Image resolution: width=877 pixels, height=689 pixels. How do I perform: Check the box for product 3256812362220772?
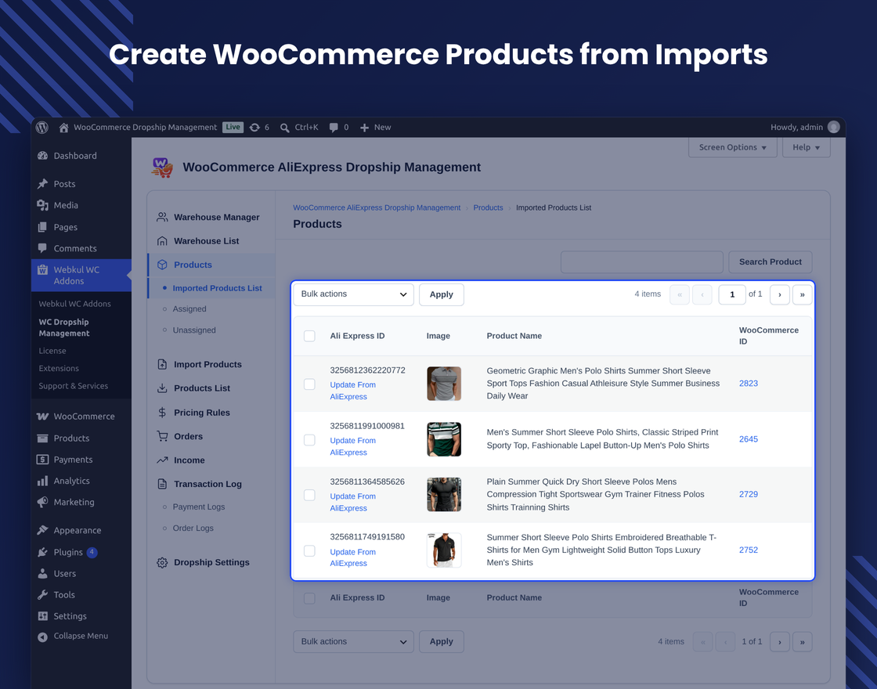click(309, 384)
